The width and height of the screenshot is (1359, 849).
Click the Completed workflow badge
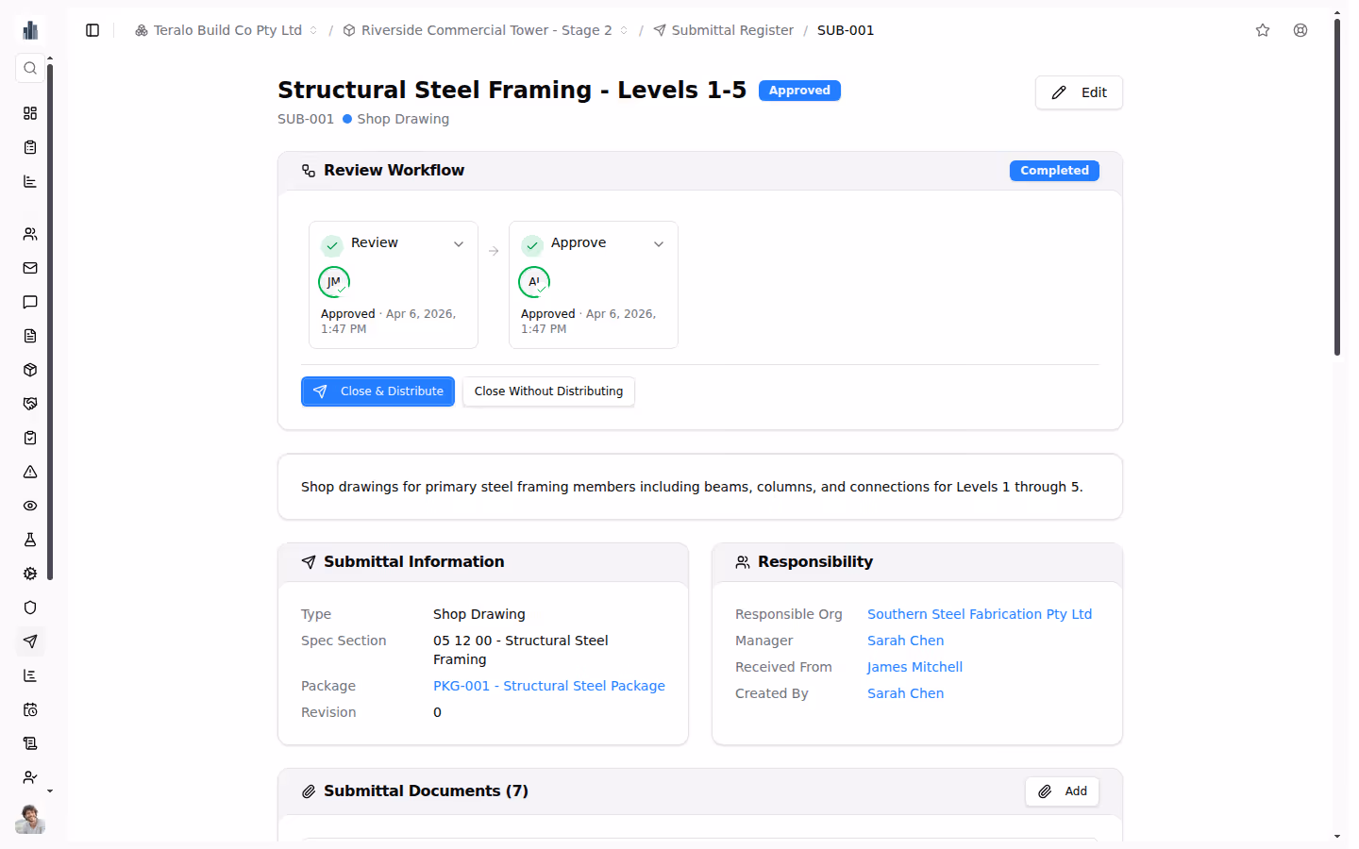point(1054,171)
